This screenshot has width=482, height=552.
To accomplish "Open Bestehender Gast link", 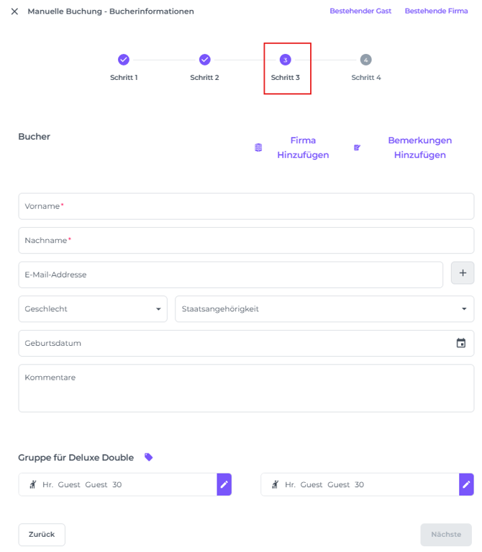I will tap(360, 12).
